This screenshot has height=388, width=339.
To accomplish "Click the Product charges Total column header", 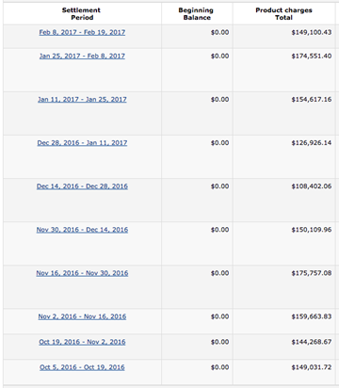I will [x=283, y=14].
